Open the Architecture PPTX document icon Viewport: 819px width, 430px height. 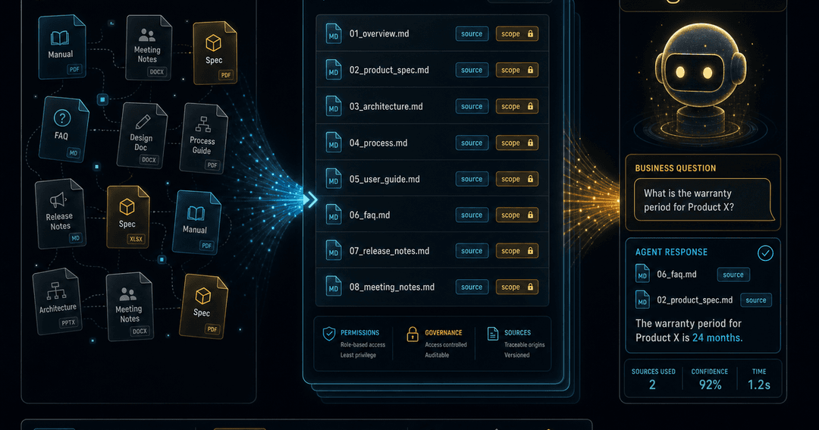click(58, 301)
